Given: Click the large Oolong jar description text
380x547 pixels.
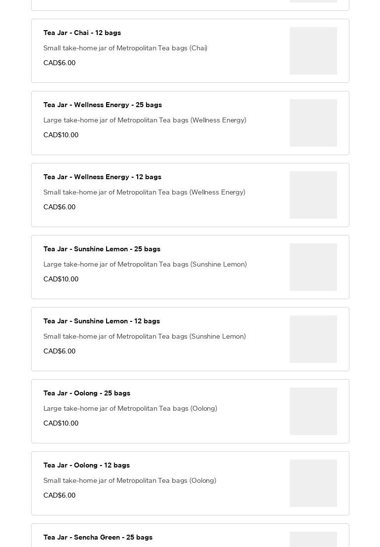Looking at the screenshot, I should click(130, 409).
